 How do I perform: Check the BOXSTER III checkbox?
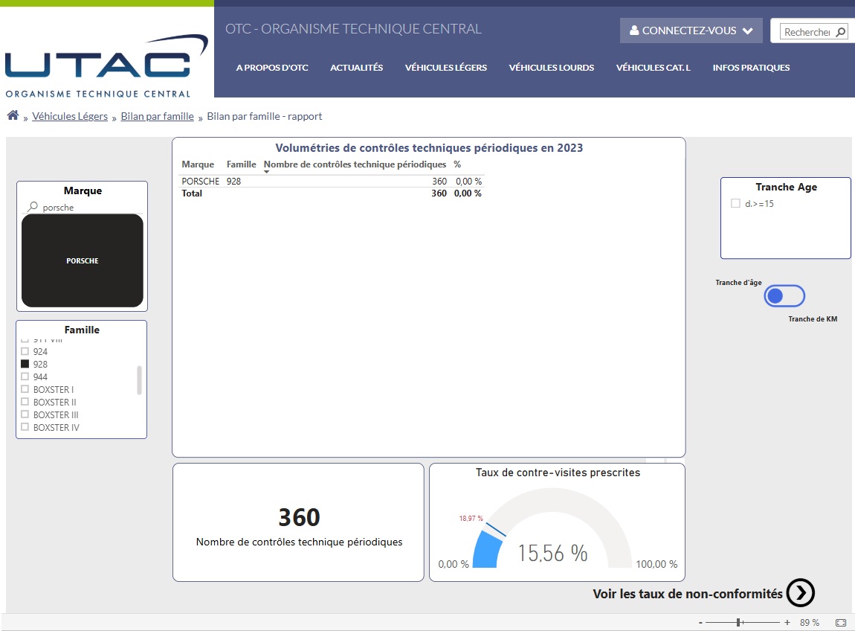click(x=25, y=414)
